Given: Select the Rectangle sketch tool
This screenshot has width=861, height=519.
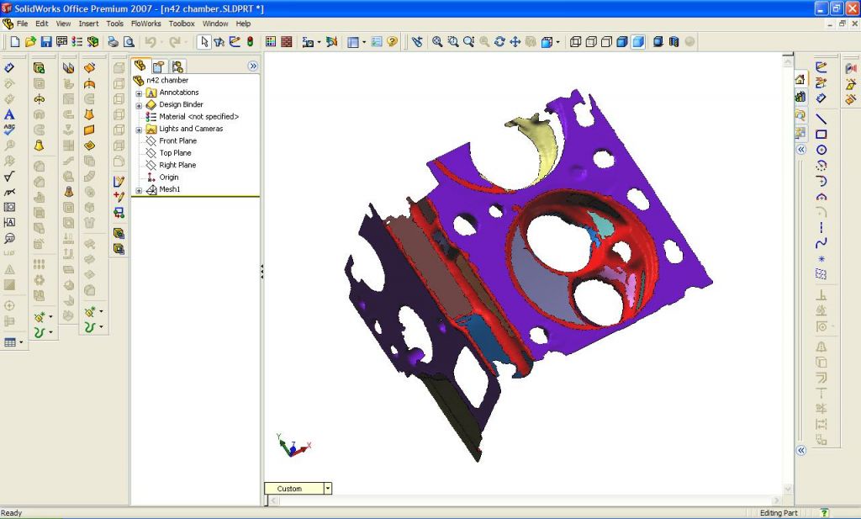Looking at the screenshot, I should 821,134.
